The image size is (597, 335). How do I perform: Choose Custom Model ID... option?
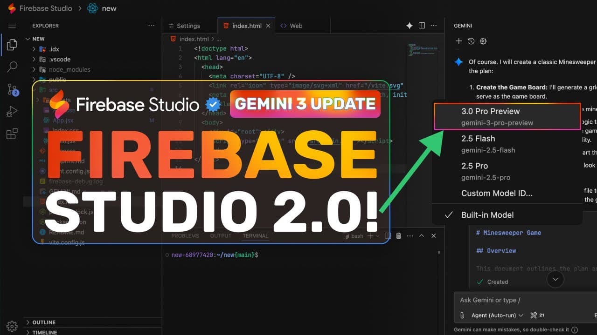[507, 193]
